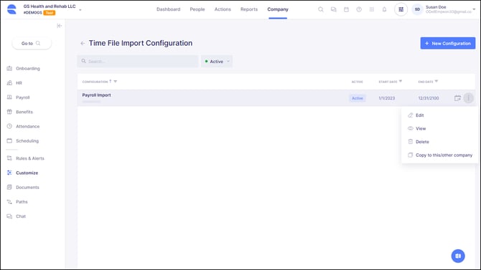
Task: Switch to the Actions tab
Action: pyautogui.click(x=223, y=9)
